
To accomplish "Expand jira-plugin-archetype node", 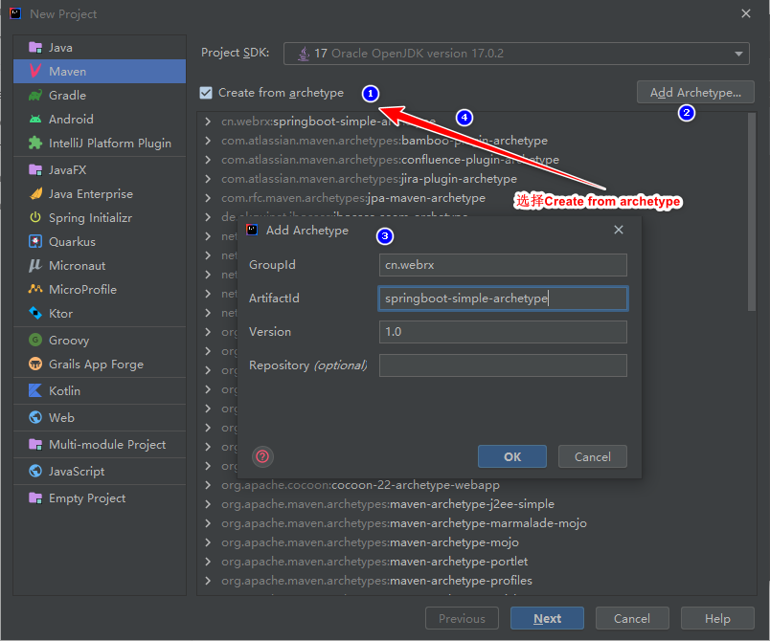I will [208, 179].
